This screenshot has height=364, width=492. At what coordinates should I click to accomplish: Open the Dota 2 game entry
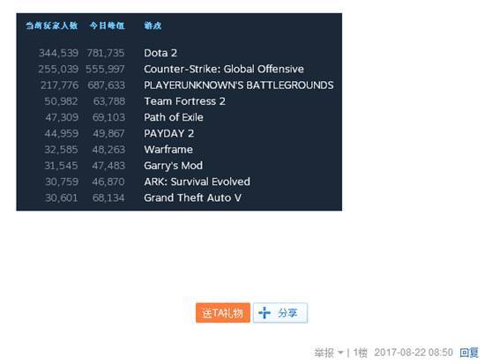coord(160,53)
